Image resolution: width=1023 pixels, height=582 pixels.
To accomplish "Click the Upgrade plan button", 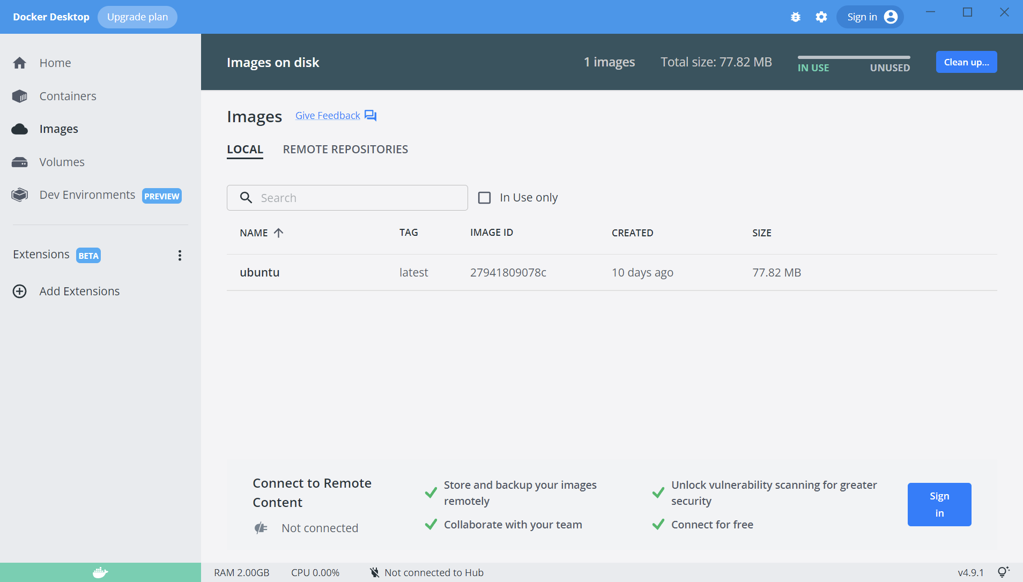I will pyautogui.click(x=137, y=17).
